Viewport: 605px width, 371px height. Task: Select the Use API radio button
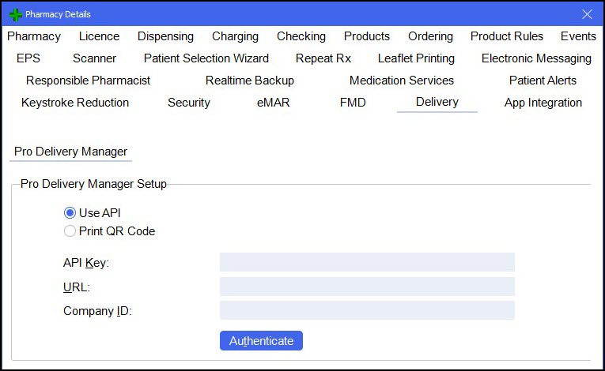(x=70, y=213)
